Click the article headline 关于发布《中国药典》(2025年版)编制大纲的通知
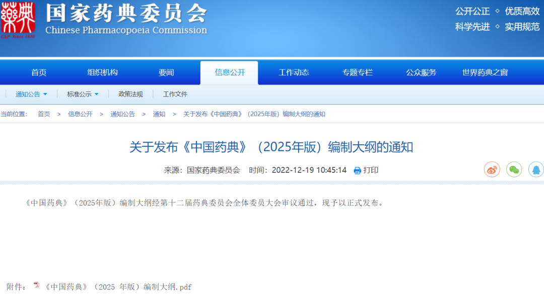This screenshot has width=544, height=294. [x=271, y=147]
